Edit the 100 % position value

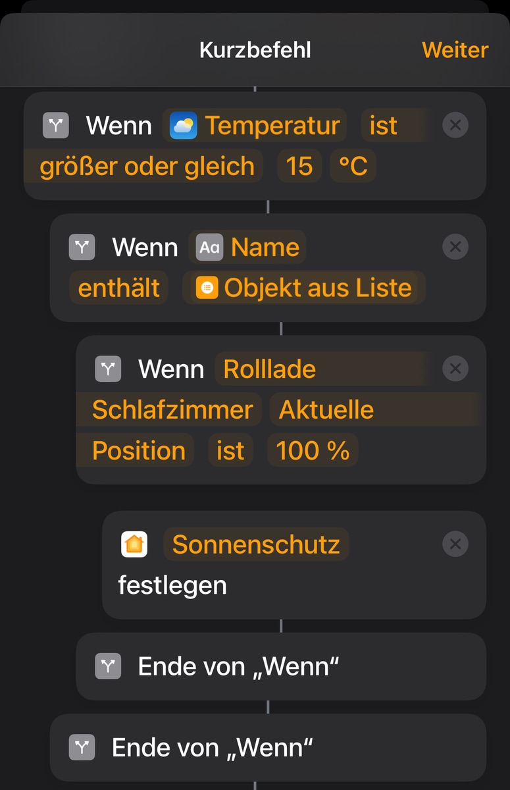tap(313, 450)
